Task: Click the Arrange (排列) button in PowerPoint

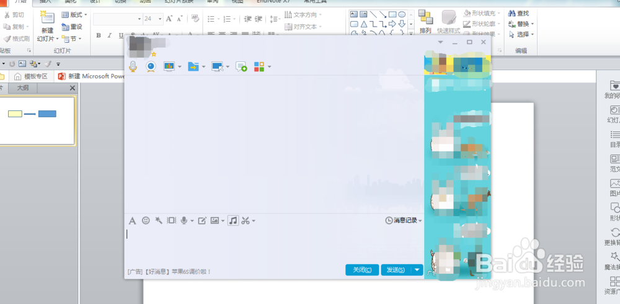Action: coord(425,22)
